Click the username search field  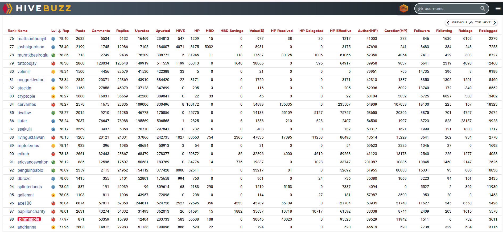tap(452, 8)
